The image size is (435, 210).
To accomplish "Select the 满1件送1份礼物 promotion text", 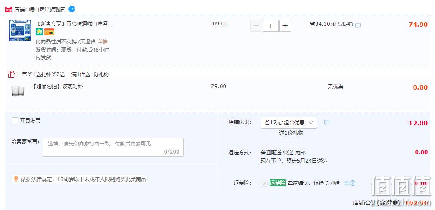I will tap(90, 74).
